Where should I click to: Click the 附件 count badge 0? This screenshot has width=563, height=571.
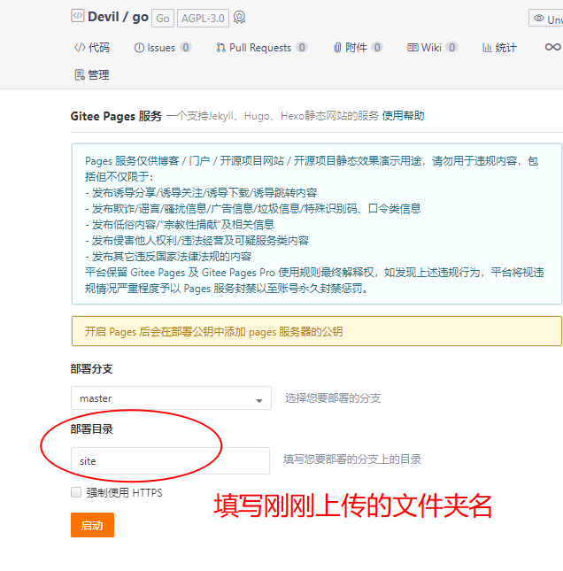[377, 47]
